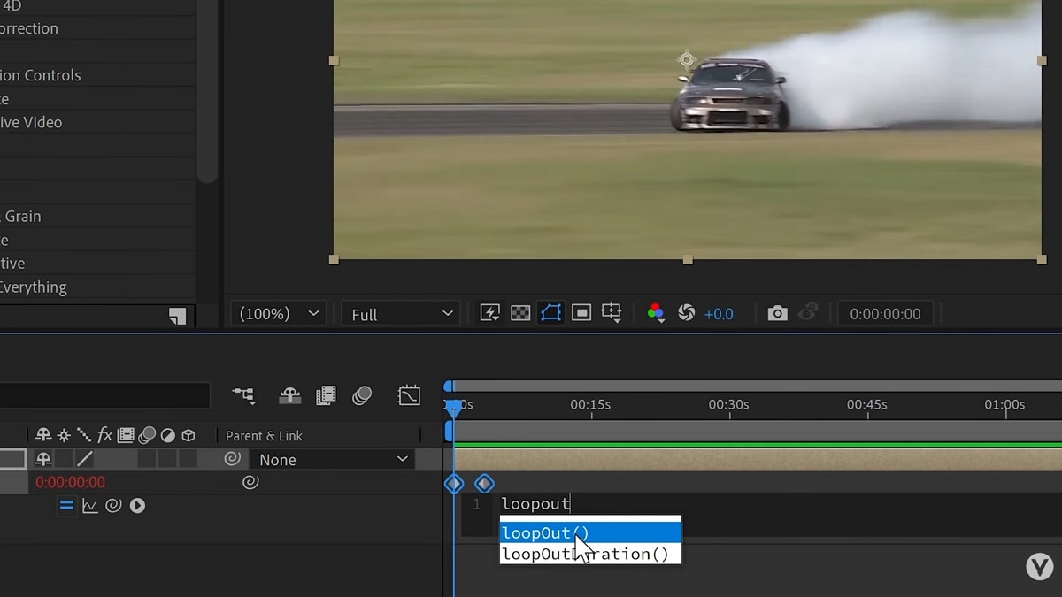Toggle the layer's quality slash switch
Image resolution: width=1062 pixels, height=597 pixels.
pos(84,459)
